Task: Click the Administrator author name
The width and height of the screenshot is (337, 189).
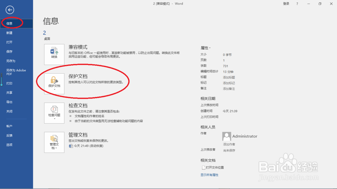Action: point(245,136)
